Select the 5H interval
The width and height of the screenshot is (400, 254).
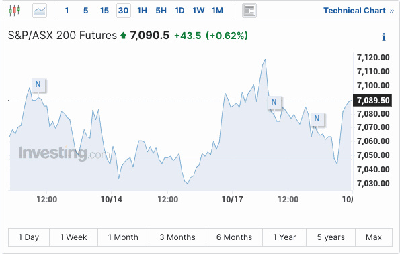point(161,11)
